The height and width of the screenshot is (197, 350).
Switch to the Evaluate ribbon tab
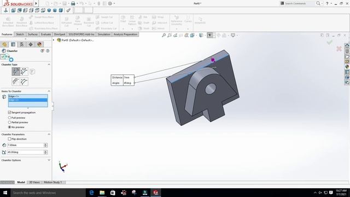point(46,34)
